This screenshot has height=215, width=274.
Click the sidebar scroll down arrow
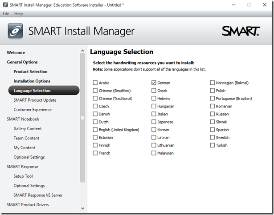click(x=82, y=208)
